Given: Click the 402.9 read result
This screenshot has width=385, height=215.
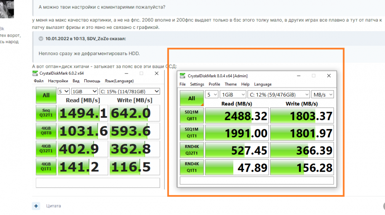Looking at the screenshot, I should [83, 149].
